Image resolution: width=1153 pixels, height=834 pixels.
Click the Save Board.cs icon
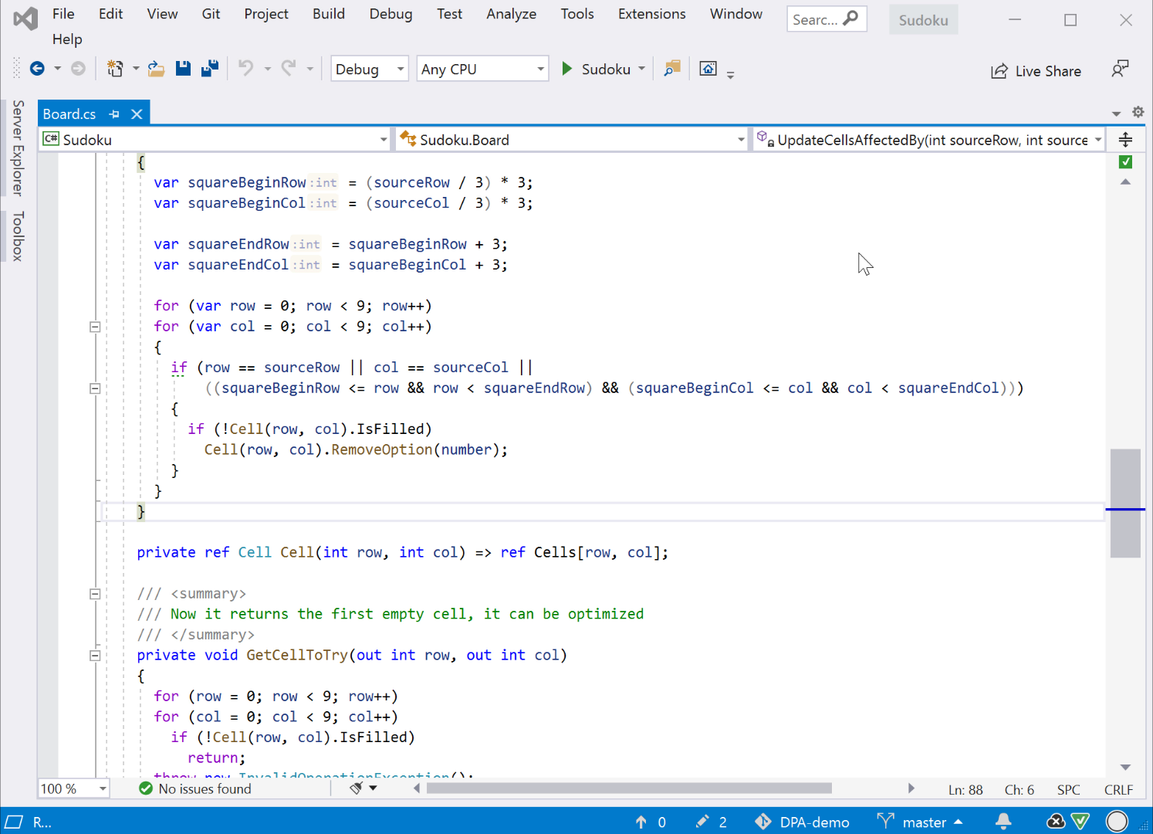pos(183,69)
